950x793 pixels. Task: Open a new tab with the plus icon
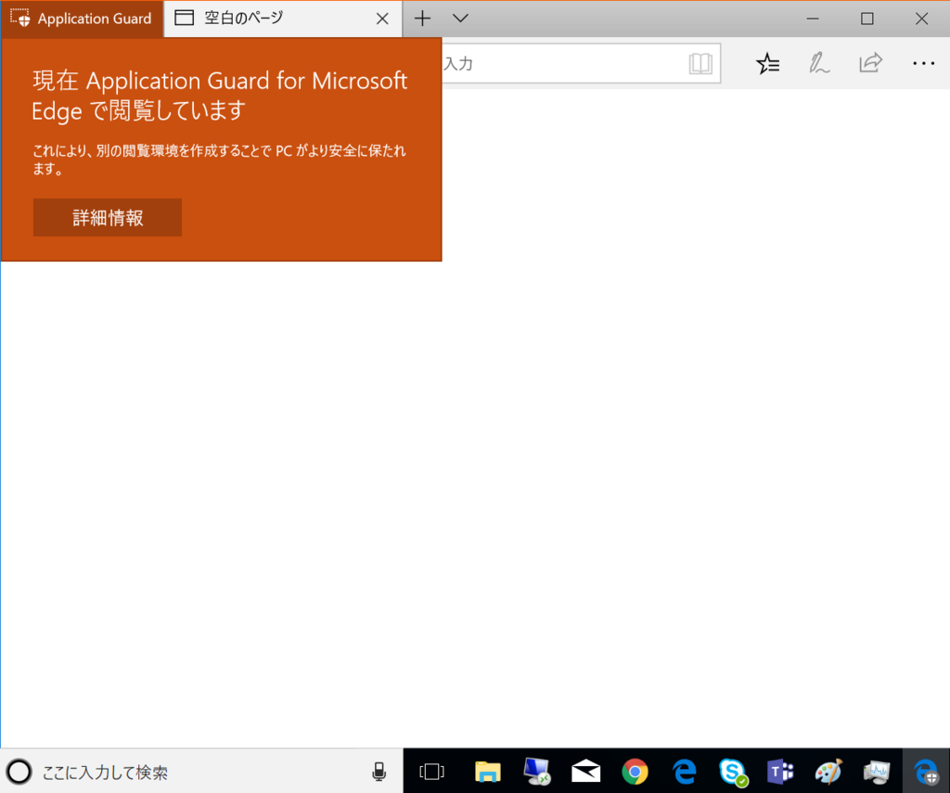pos(422,19)
